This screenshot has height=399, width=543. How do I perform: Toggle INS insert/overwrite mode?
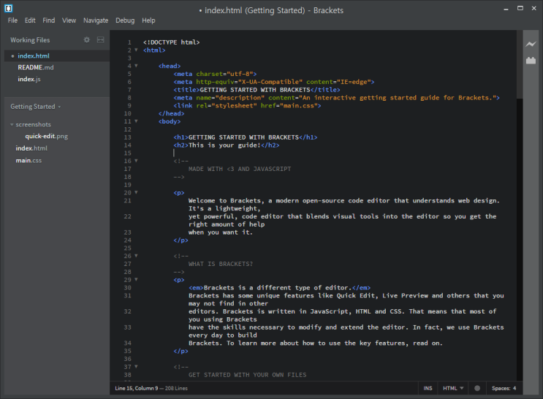pos(428,388)
